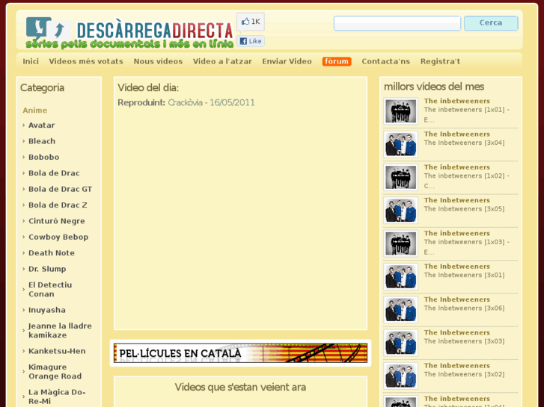
Task: Click thumbnail for The inbetweeners [1x02]
Action: coord(401,177)
